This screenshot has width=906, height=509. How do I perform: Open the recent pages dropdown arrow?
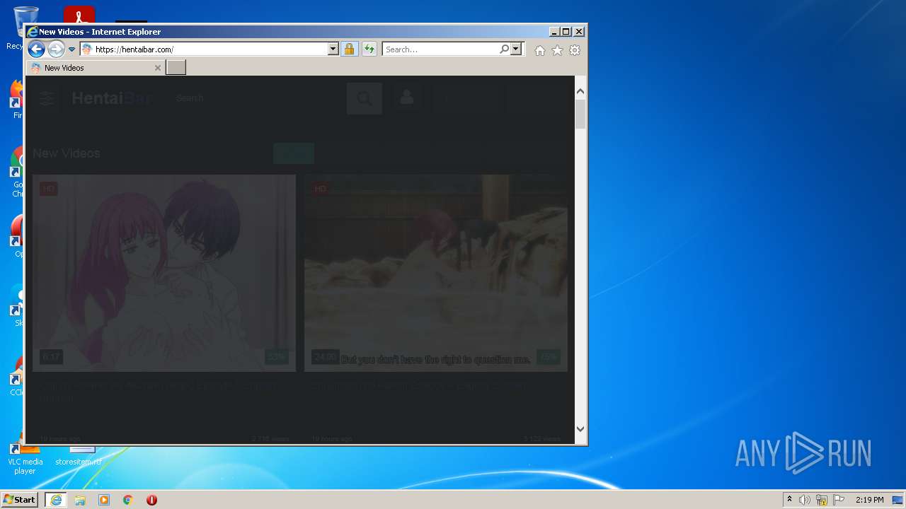pyautogui.click(x=71, y=49)
